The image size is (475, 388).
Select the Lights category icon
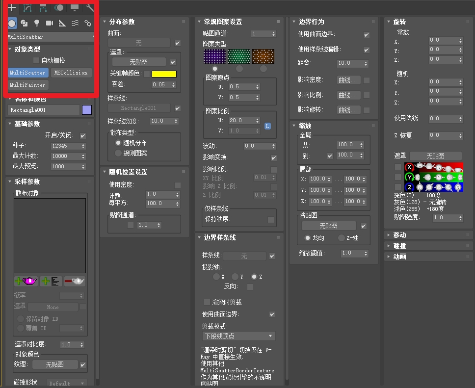coord(37,23)
